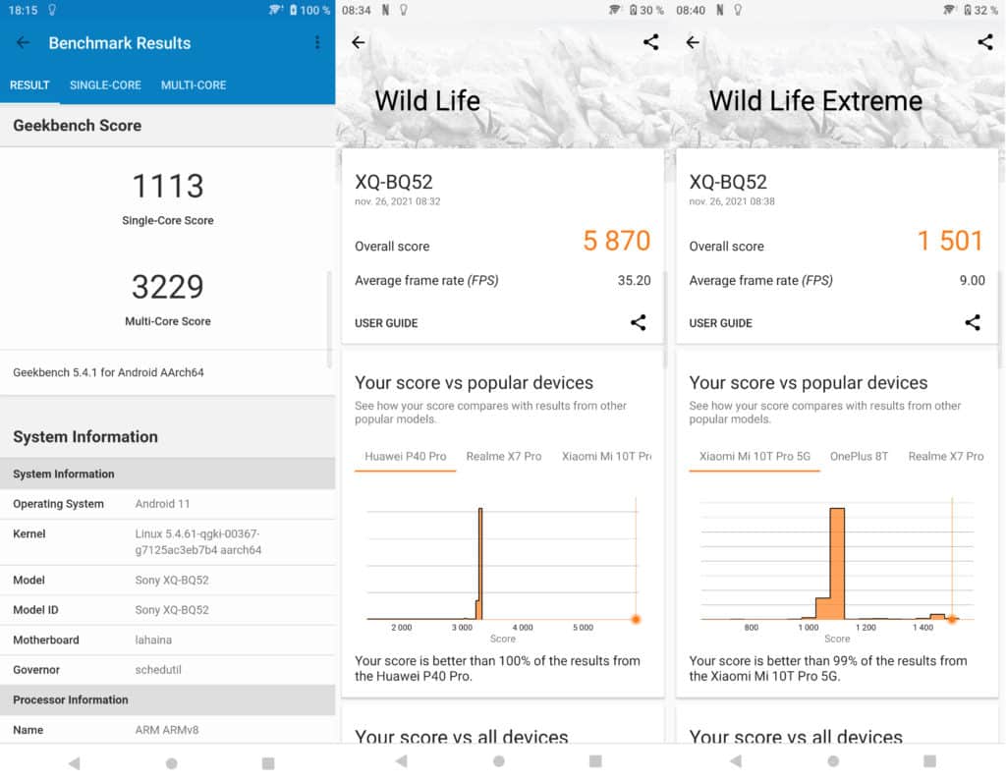Tap the top share icon above the Wild Life title
The height and width of the screenshot is (782, 1006).
650,42
